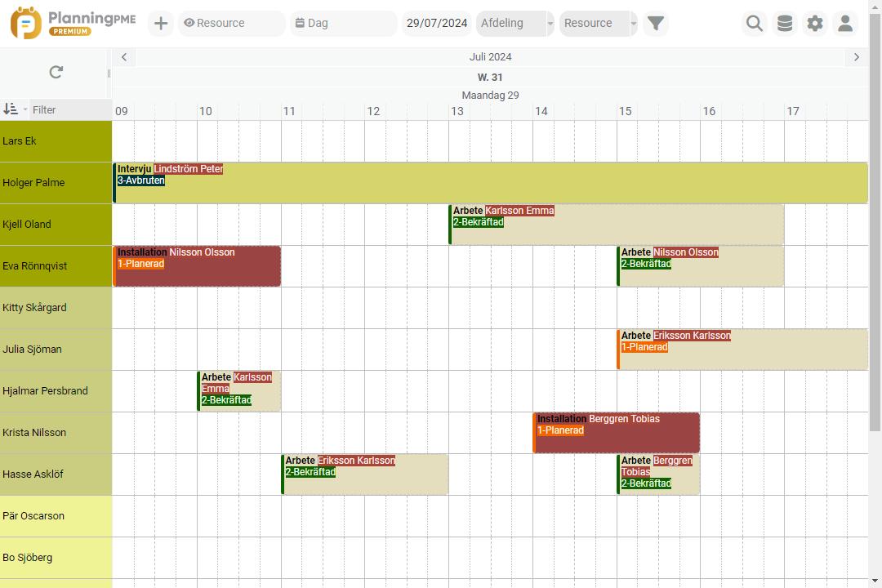Click the 15 hour column header
The image size is (882, 588).
(625, 111)
